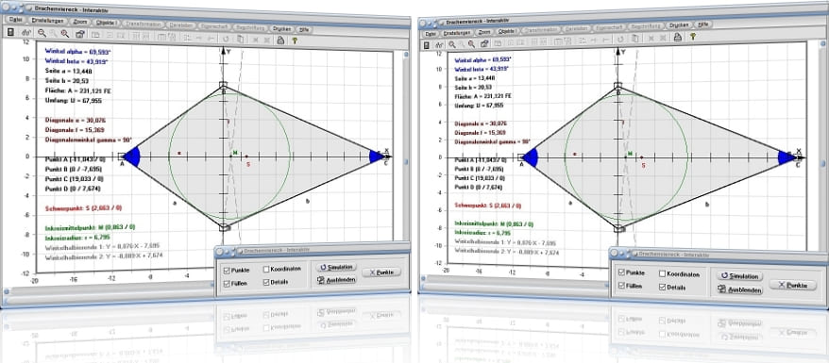Click point A handle in the left graph
Viewport: 829px width, 363px height.
click(122, 157)
